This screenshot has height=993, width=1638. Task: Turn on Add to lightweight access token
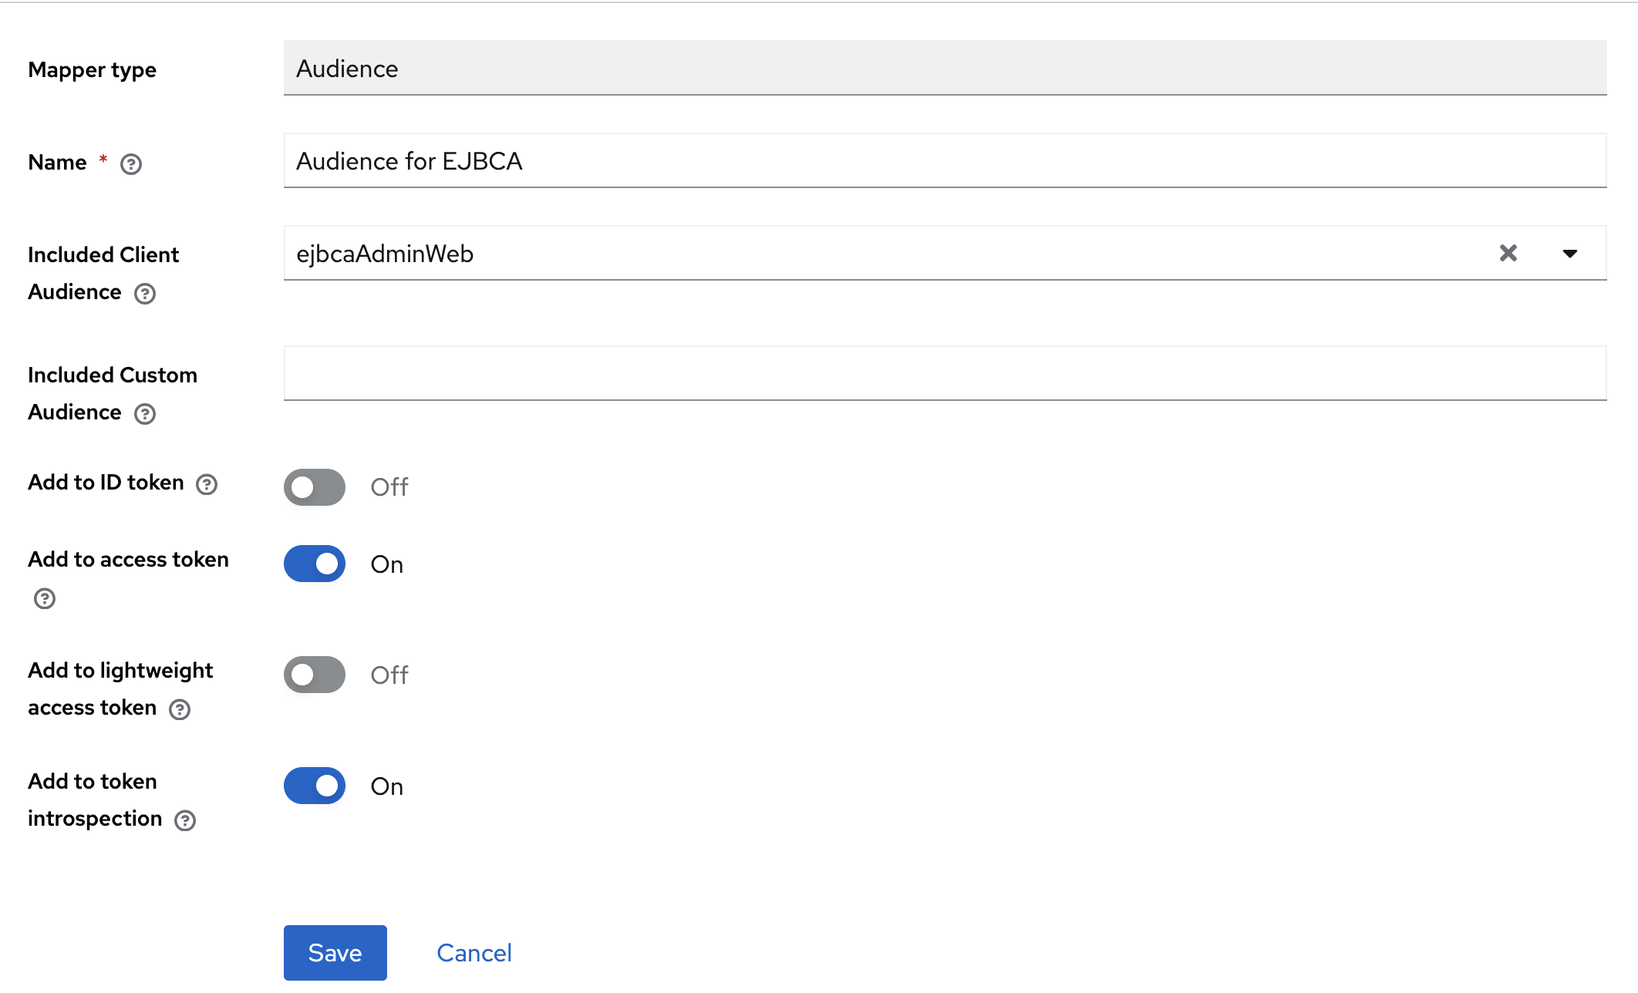click(315, 675)
